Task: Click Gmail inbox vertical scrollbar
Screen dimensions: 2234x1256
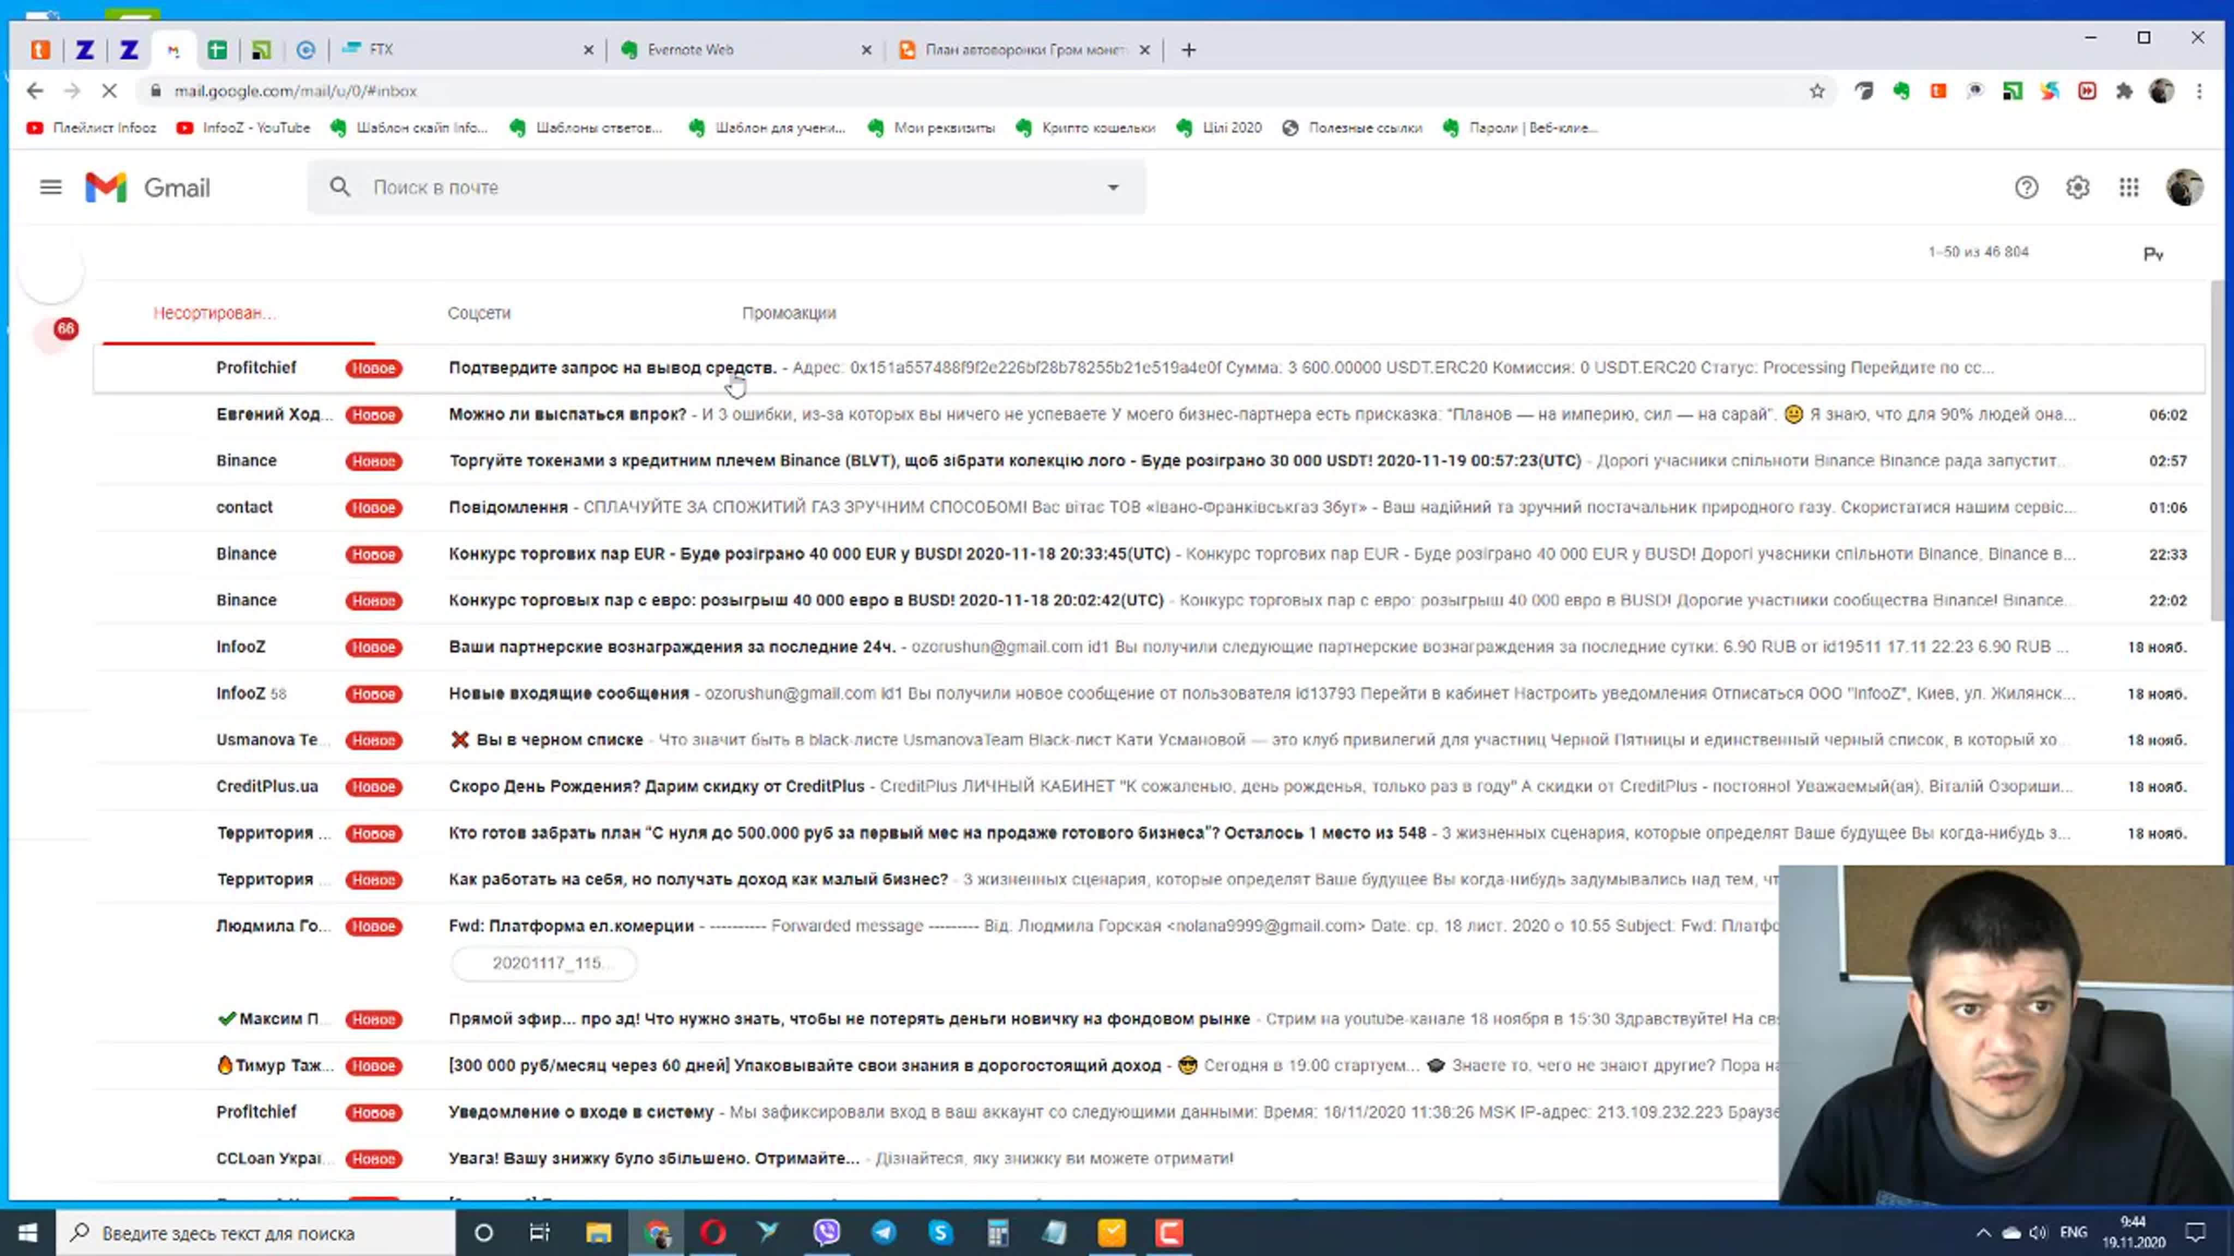Action: 2218,451
